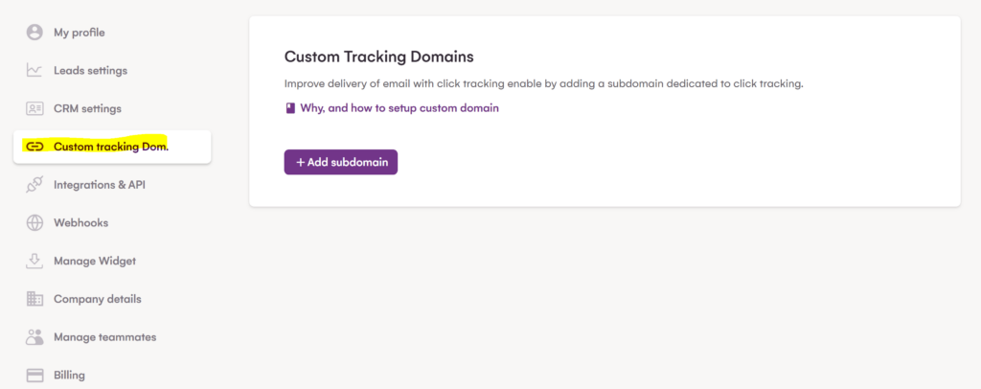Click the Manage Widget download icon
Screen dimensions: 981x389
point(35,261)
